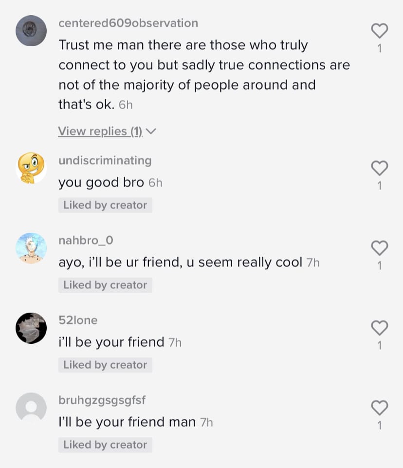Go to nahbro_0's profile via username
Image resolution: width=403 pixels, height=468 pixels.
click(x=86, y=240)
